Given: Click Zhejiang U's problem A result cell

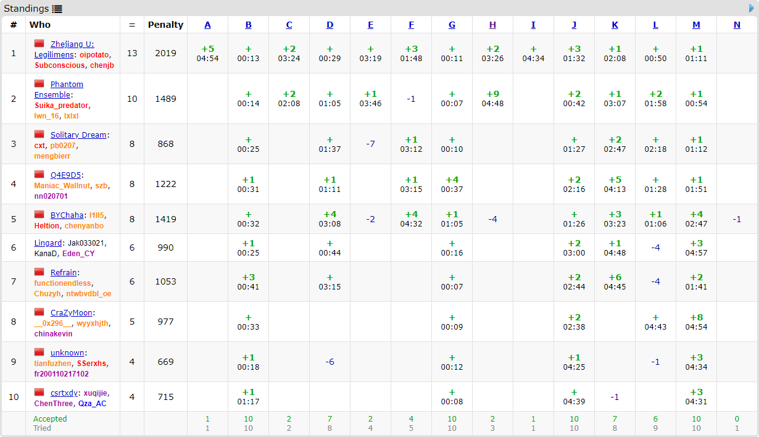Looking at the screenshot, I should click(x=207, y=54).
